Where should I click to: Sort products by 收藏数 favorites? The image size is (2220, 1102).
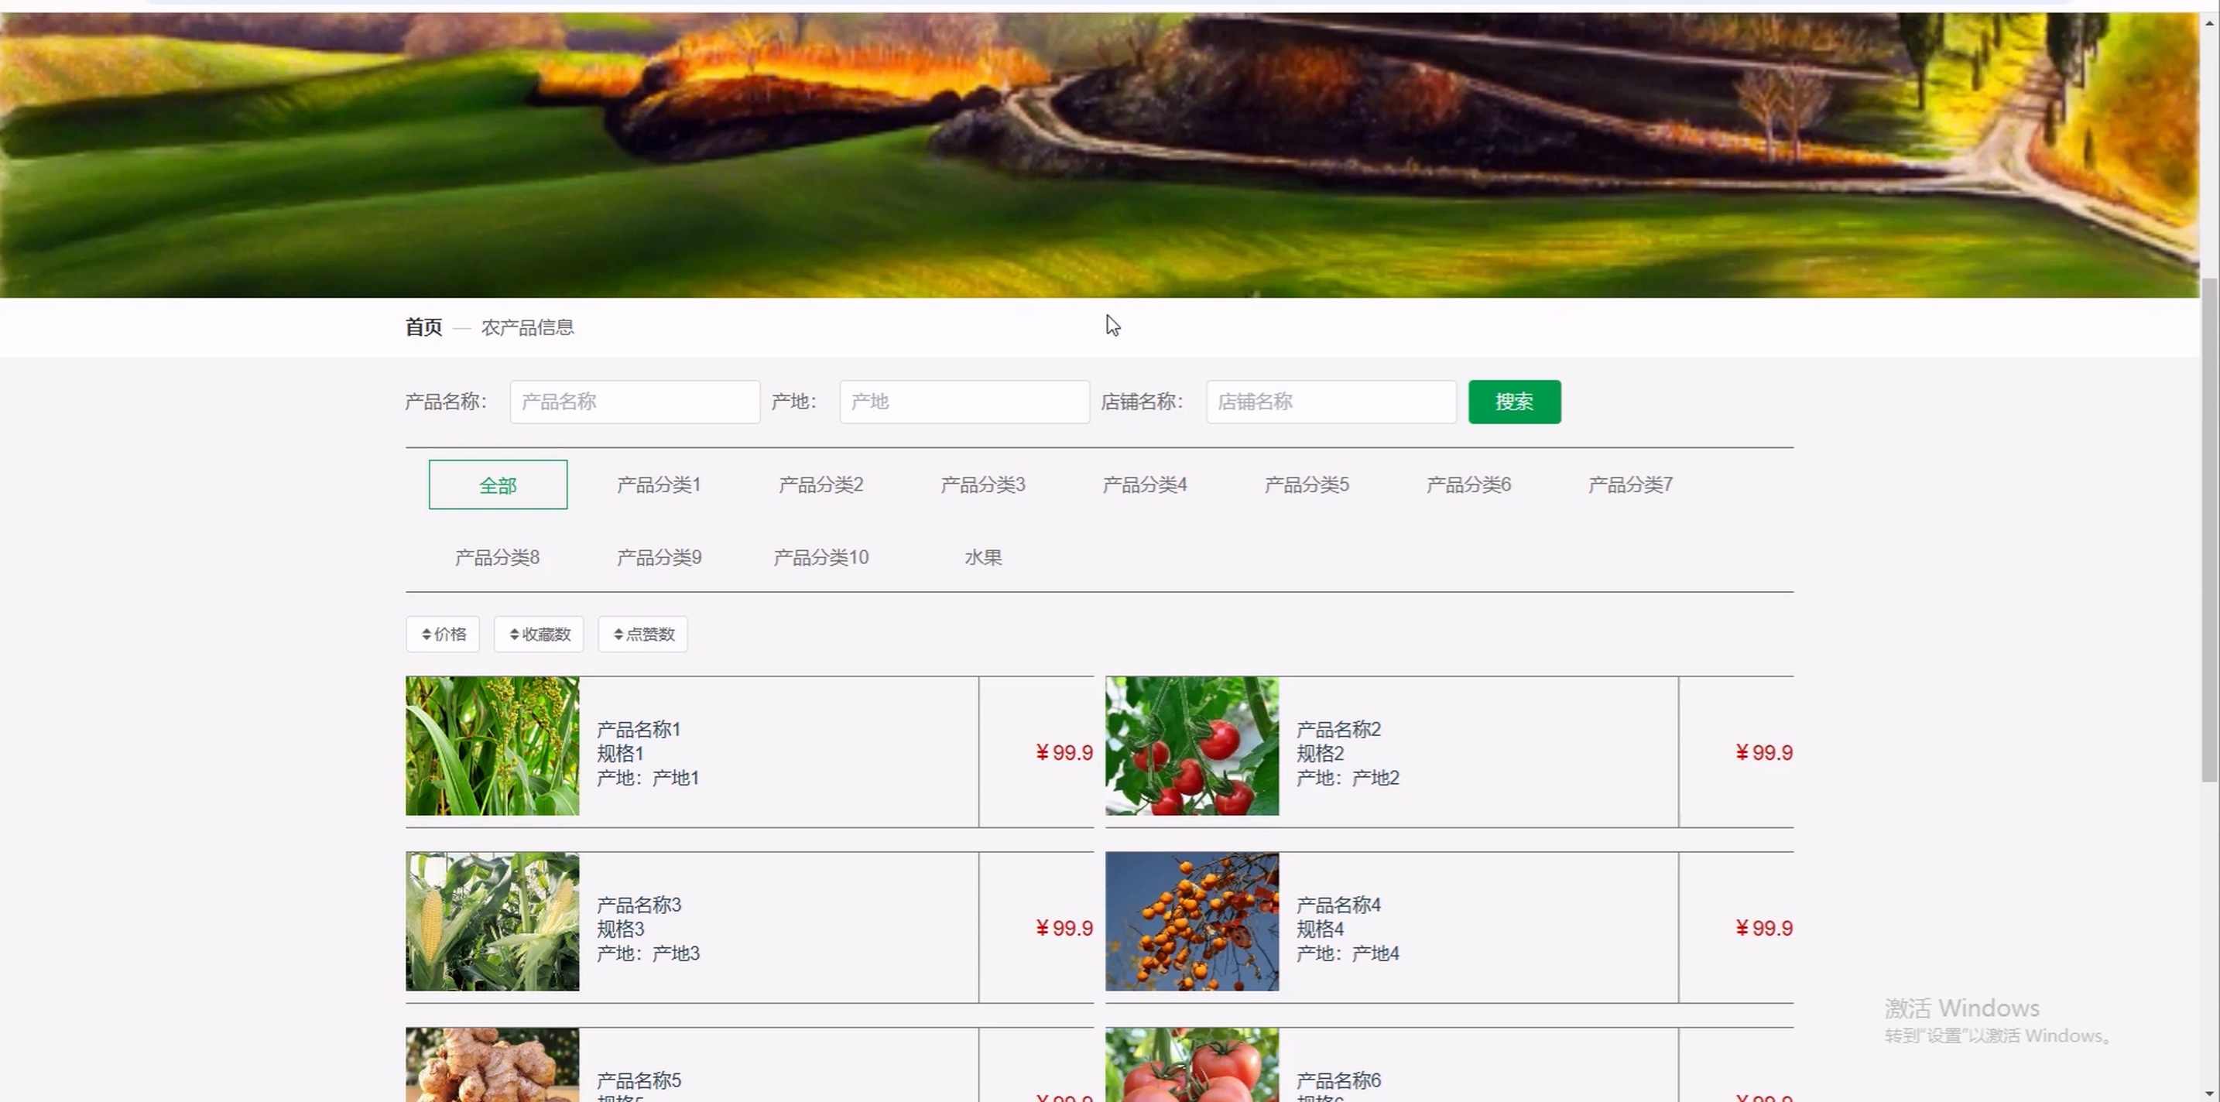click(x=539, y=634)
